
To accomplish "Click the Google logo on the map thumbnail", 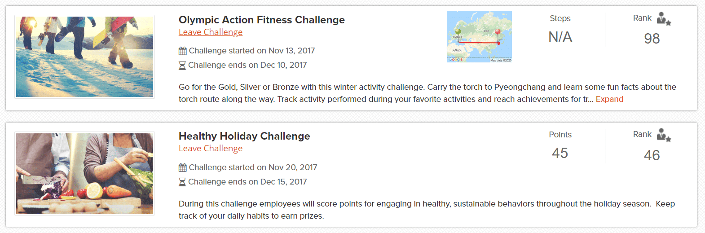I will click(x=455, y=59).
